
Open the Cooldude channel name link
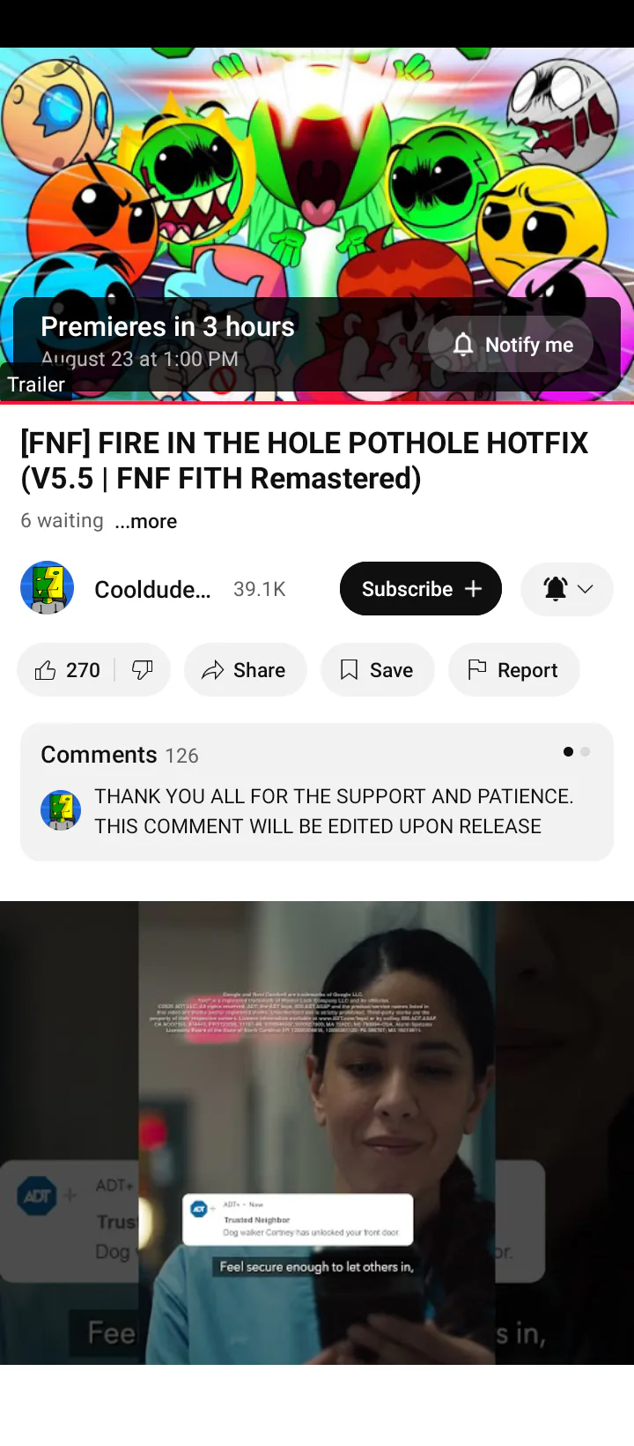point(152,589)
